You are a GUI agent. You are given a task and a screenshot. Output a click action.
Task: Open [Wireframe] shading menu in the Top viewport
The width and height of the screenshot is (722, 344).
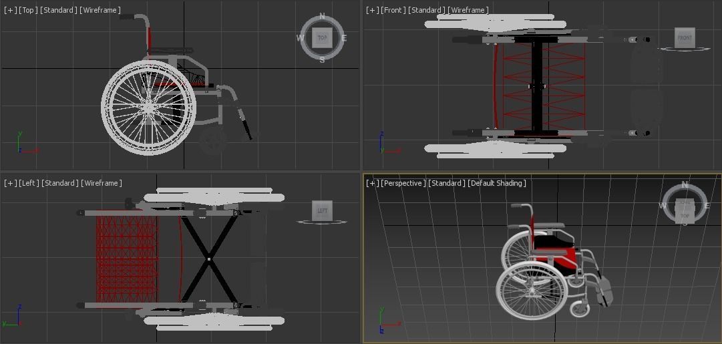(x=100, y=9)
